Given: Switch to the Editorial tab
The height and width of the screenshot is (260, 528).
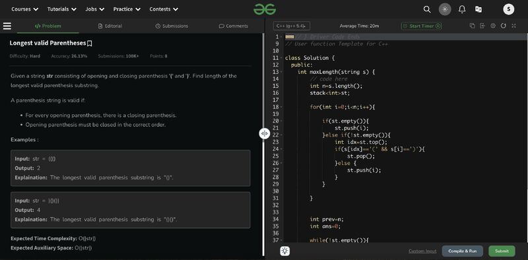Looking at the screenshot, I should click(x=110, y=26).
